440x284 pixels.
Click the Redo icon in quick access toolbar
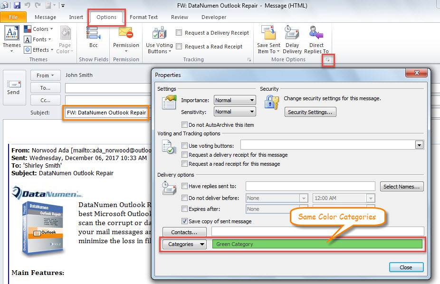[x=38, y=5]
